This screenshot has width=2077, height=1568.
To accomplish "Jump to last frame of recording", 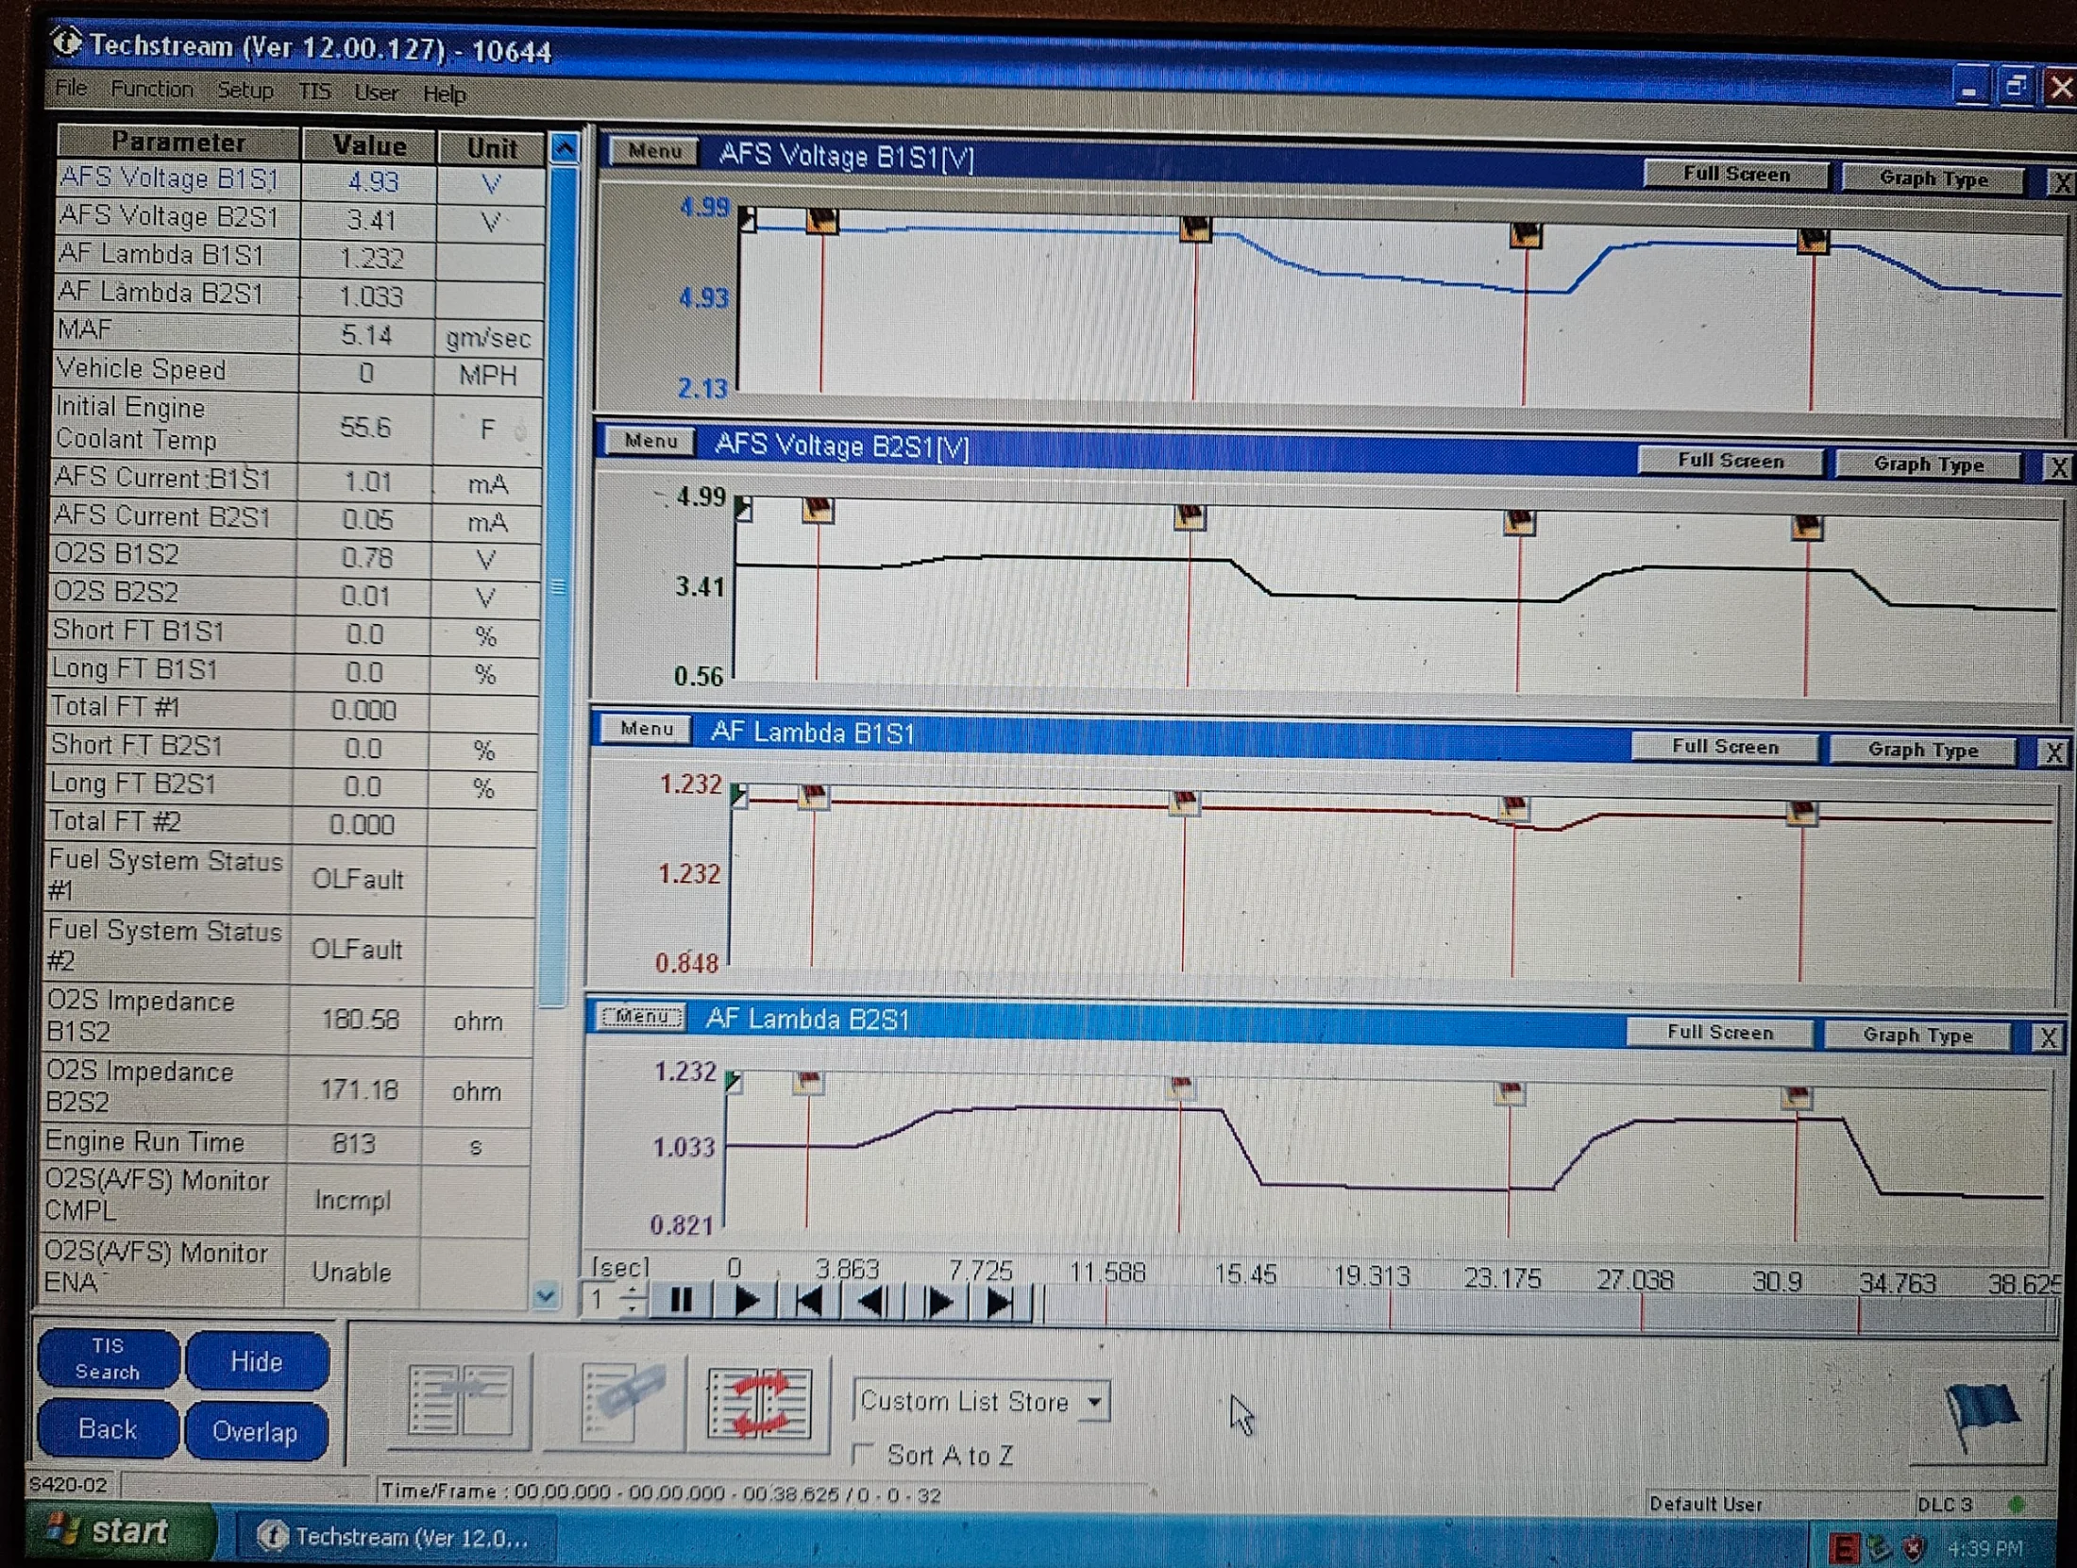I will tap(1001, 1306).
